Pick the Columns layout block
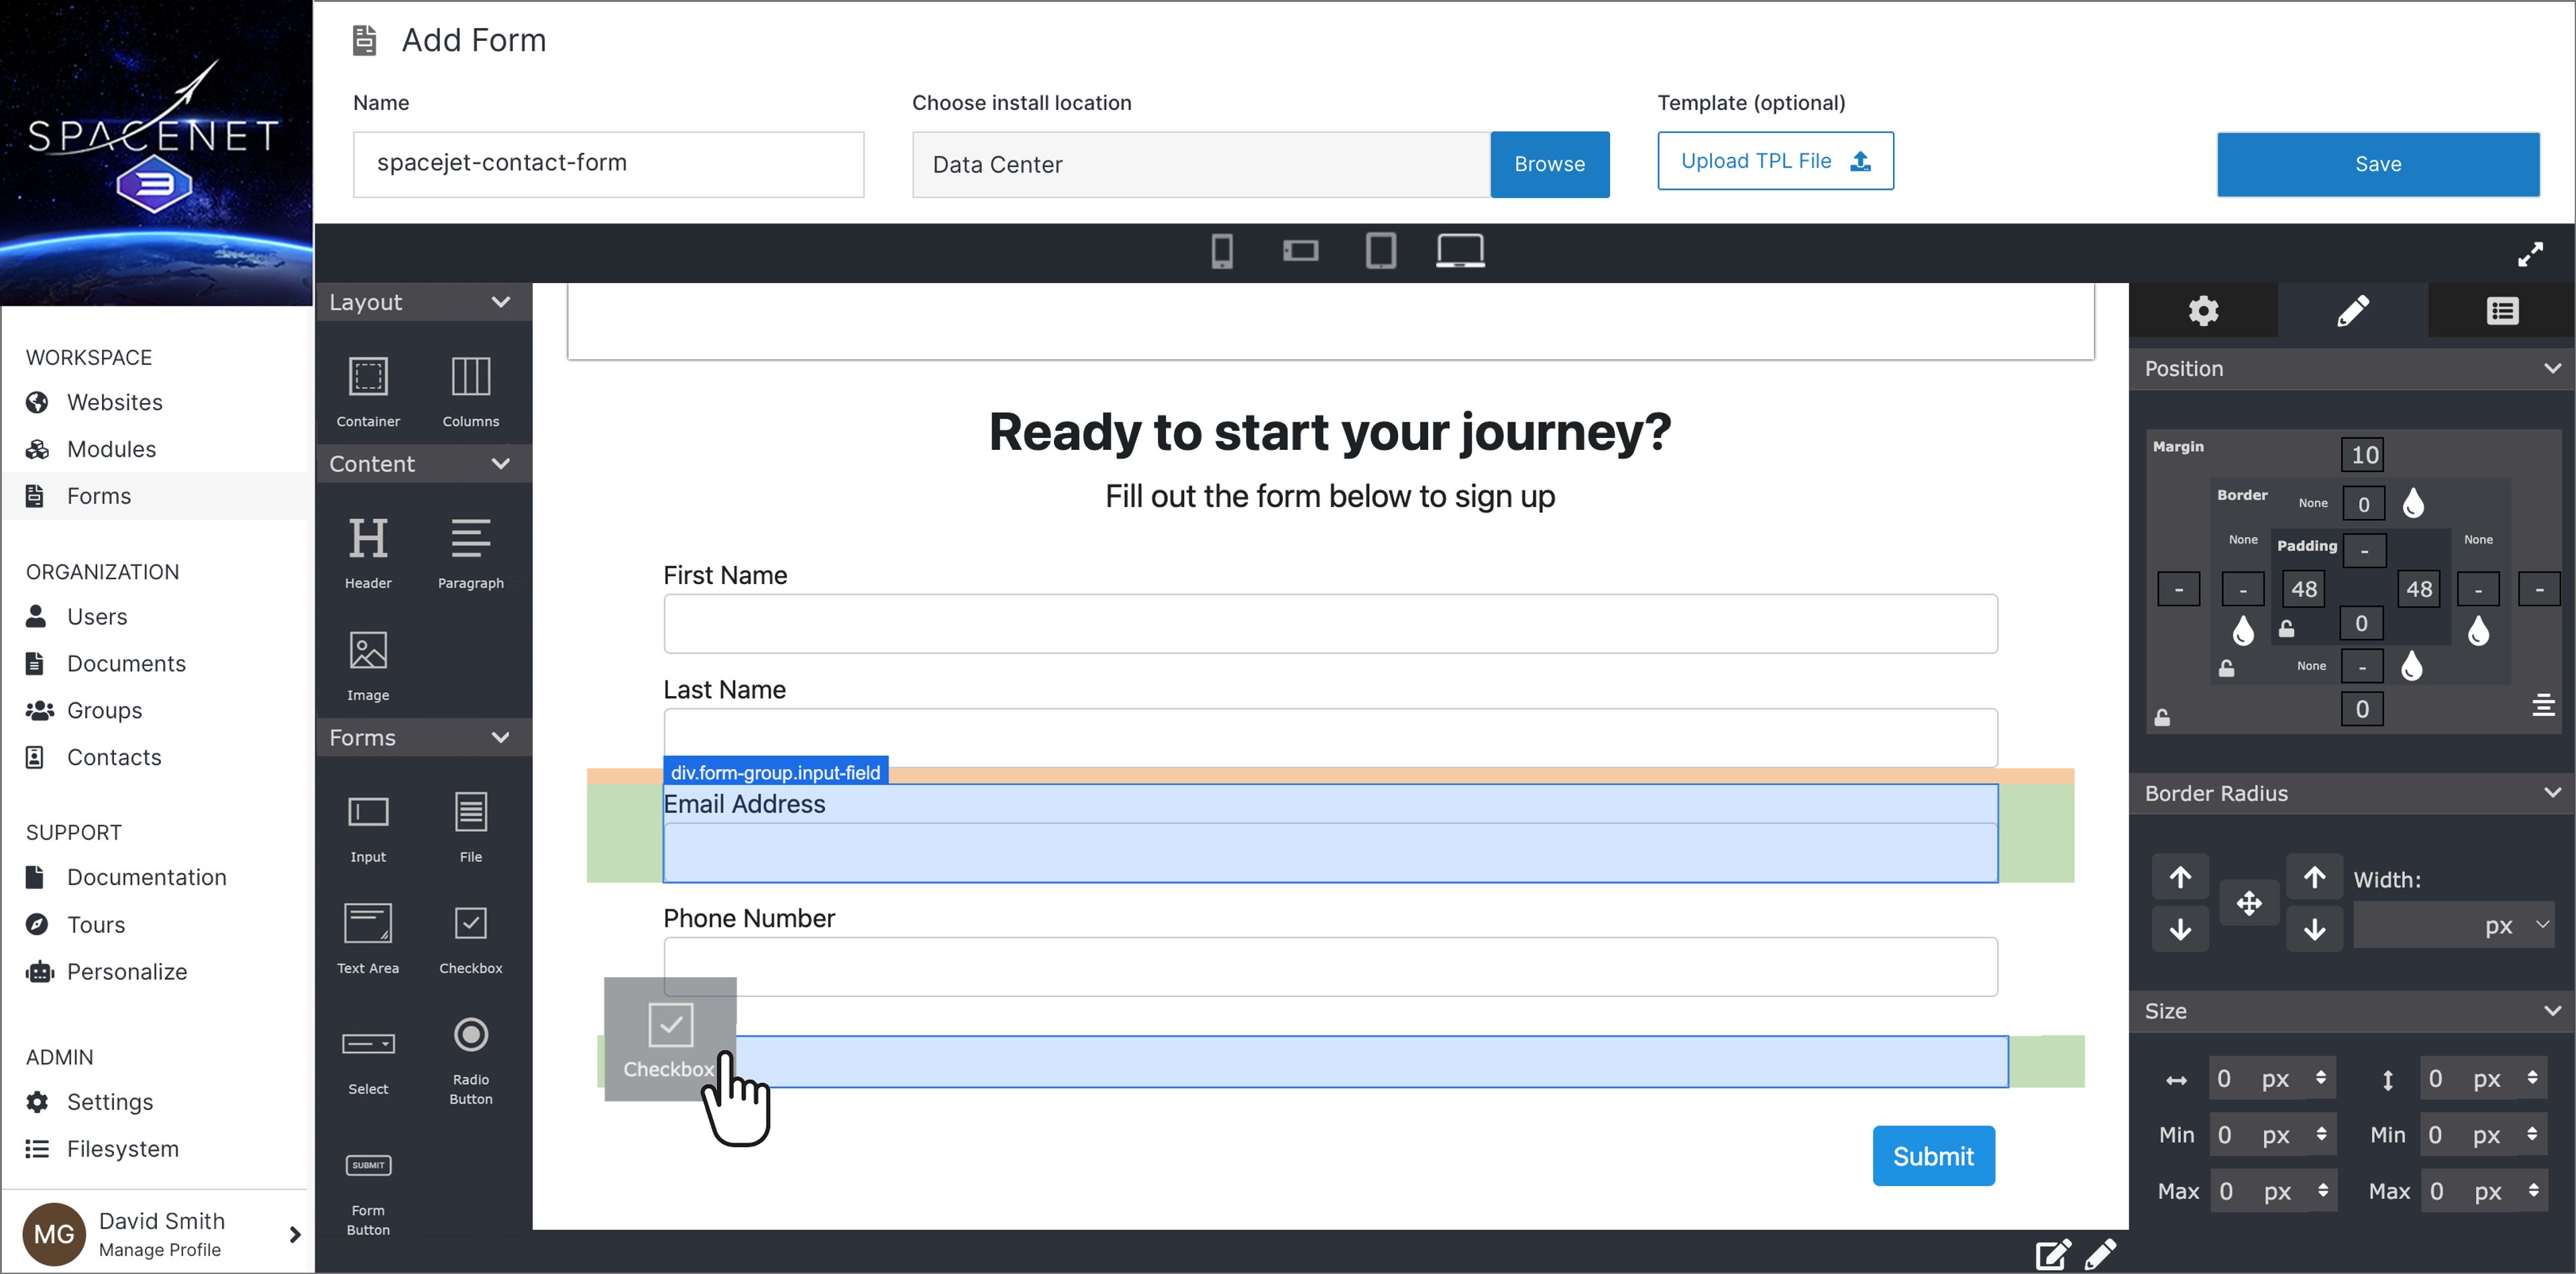The width and height of the screenshot is (2576, 1274). (x=470, y=392)
